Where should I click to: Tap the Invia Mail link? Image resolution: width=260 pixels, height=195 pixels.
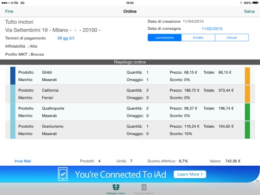23,161
